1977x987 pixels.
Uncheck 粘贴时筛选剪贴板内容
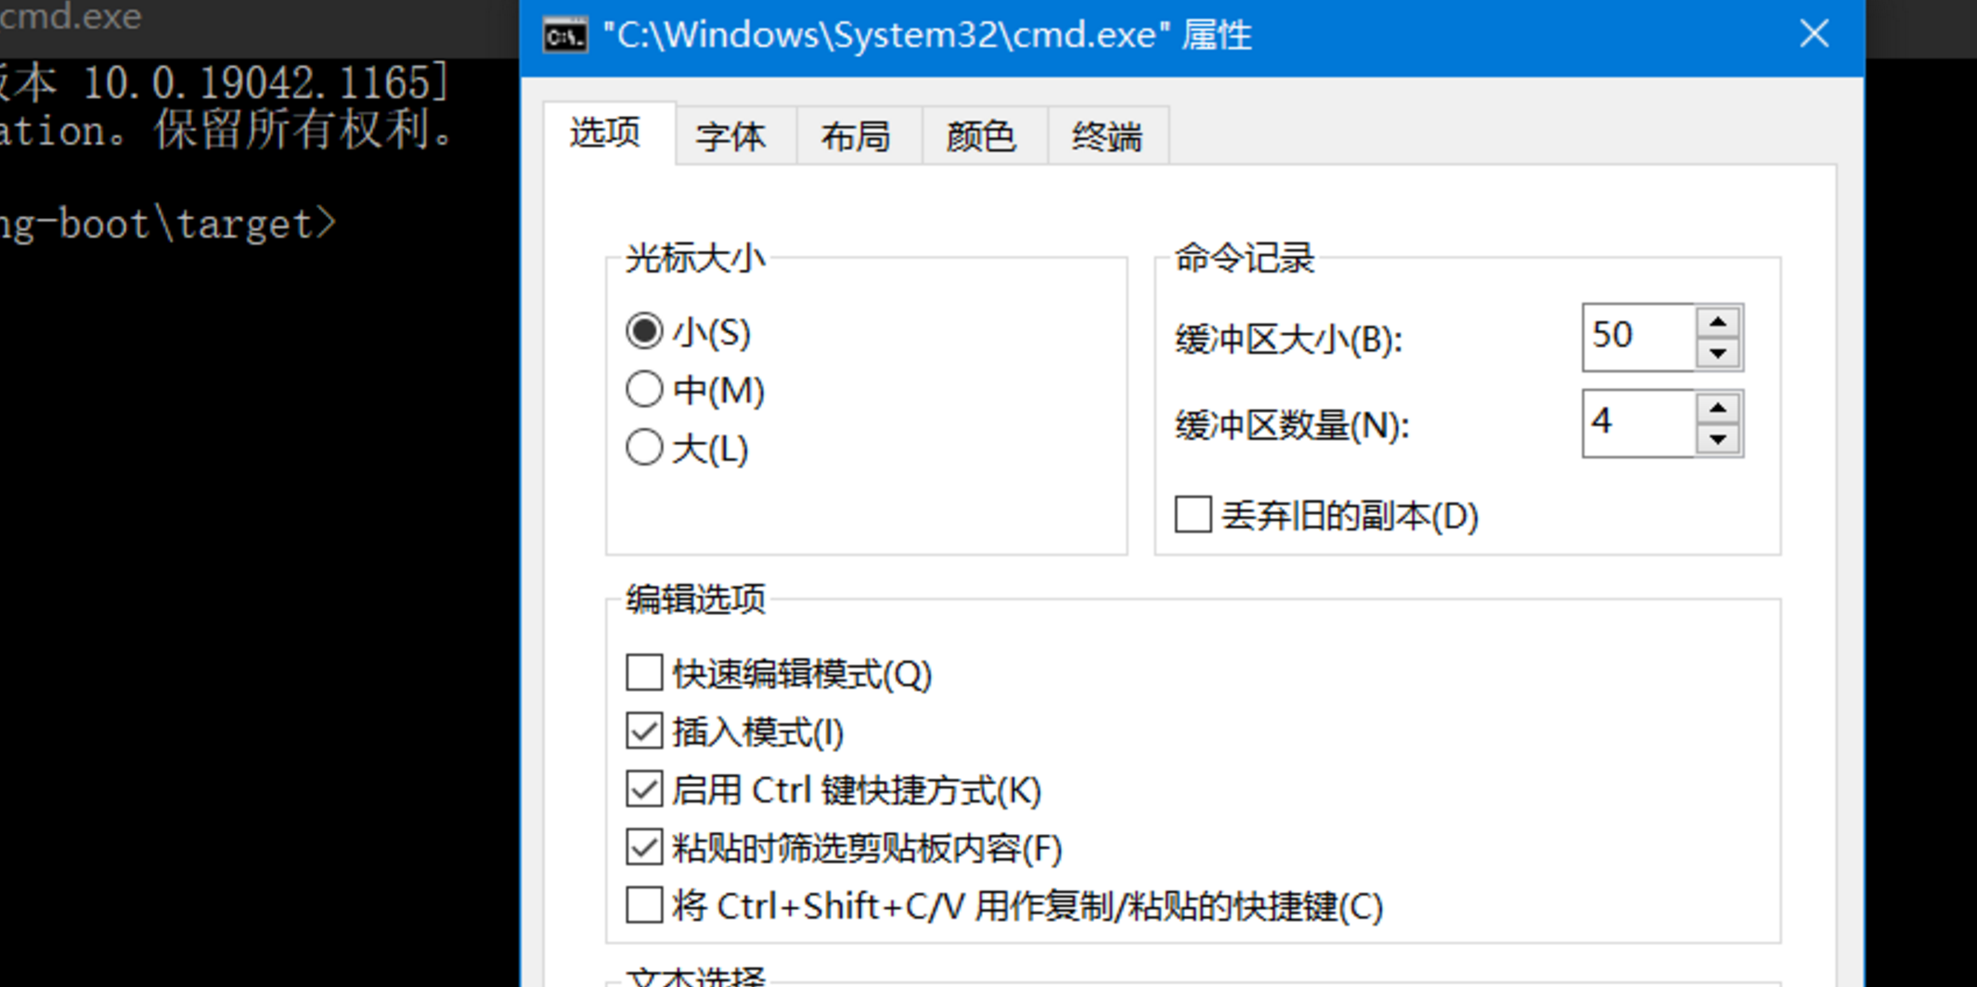click(642, 847)
